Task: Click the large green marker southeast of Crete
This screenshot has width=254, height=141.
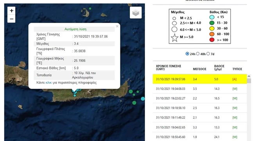Action: [x=134, y=103]
